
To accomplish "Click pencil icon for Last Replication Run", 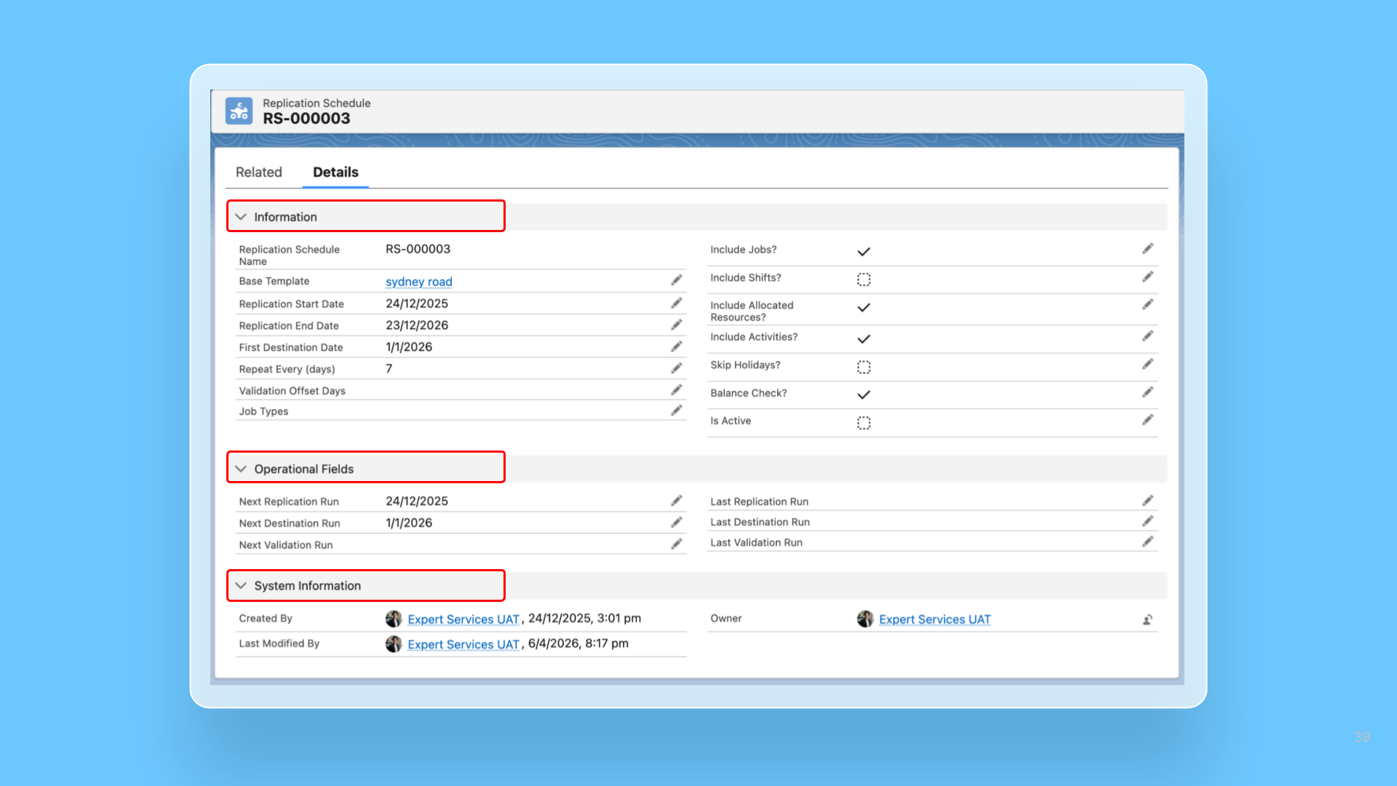I will pos(1147,501).
